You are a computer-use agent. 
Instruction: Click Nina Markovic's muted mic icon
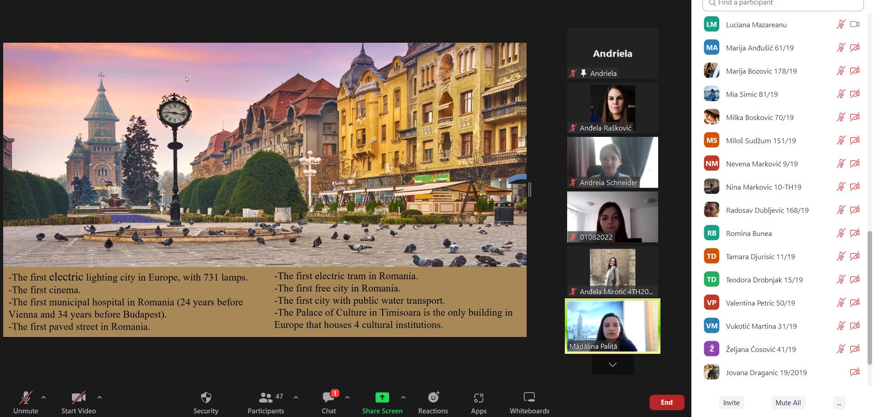coord(841,186)
